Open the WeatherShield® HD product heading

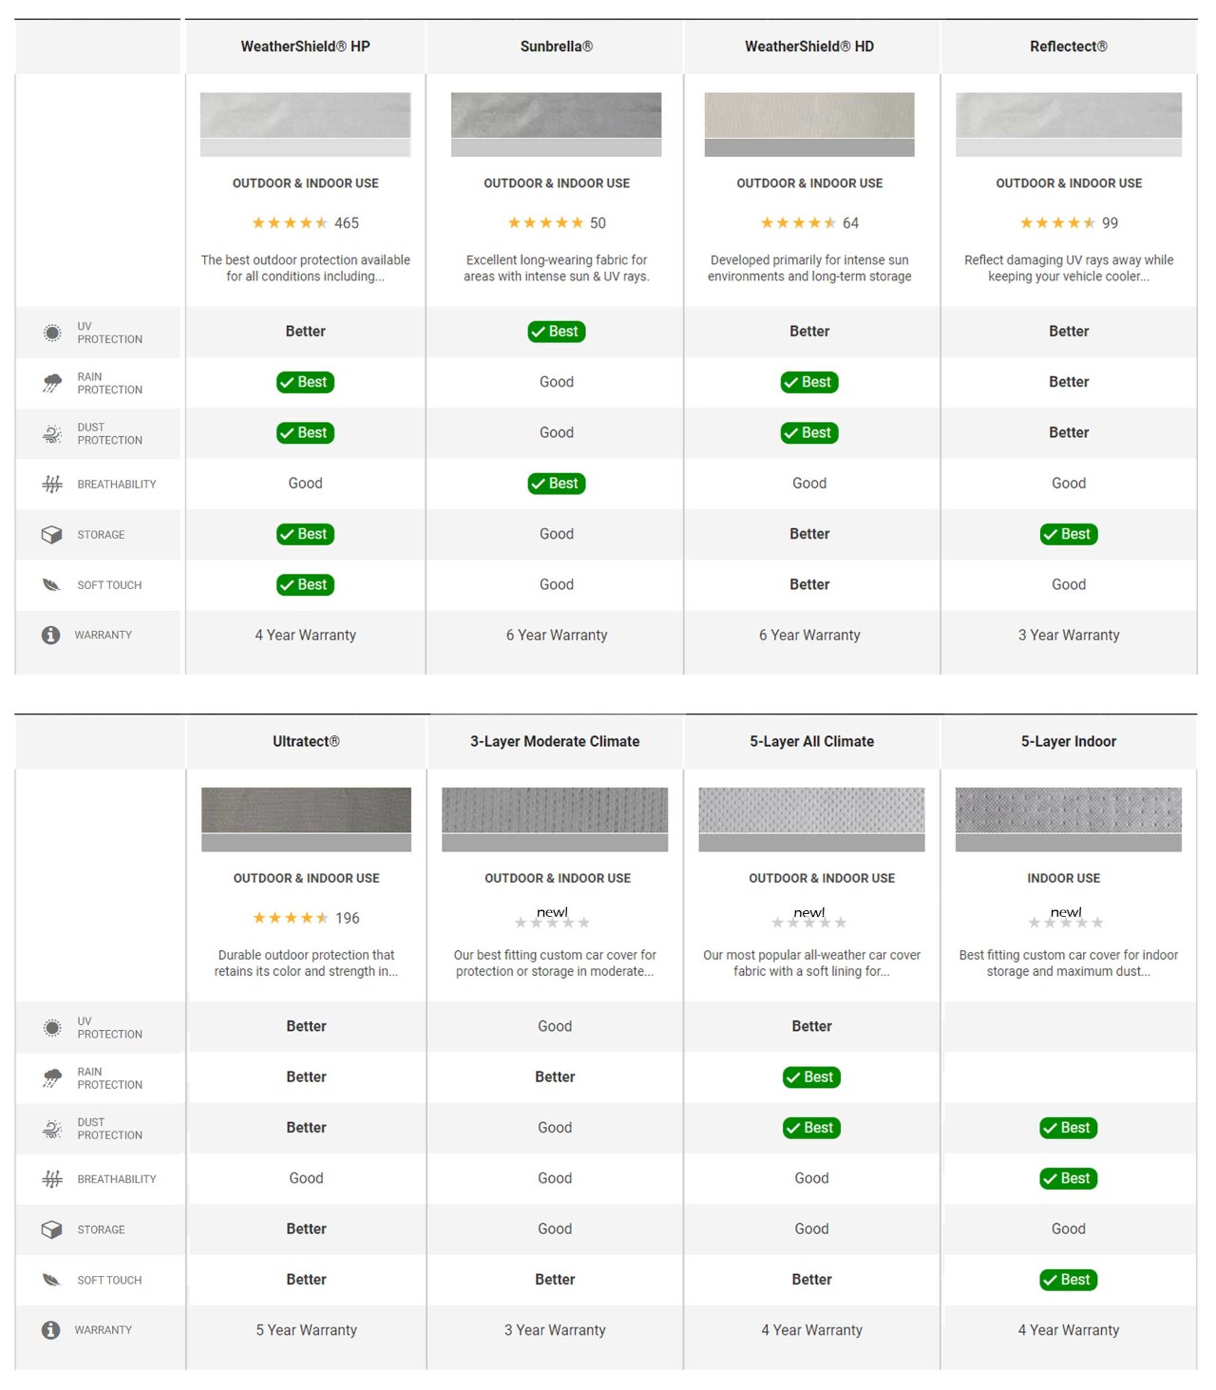click(809, 47)
